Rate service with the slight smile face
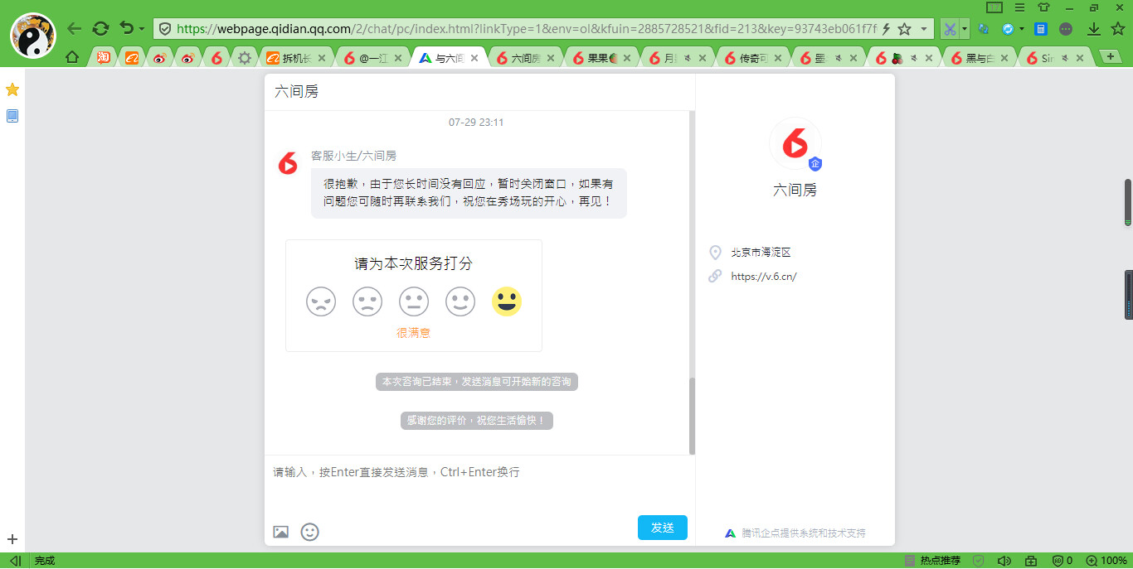The image size is (1133, 569). pyautogui.click(x=460, y=301)
